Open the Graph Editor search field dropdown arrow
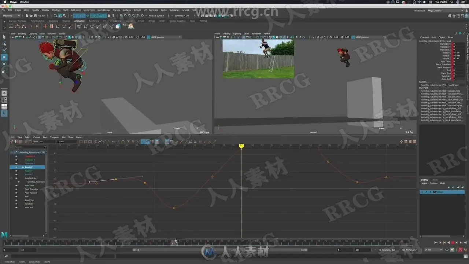Viewport: 469px width, 264px height. click(45, 147)
